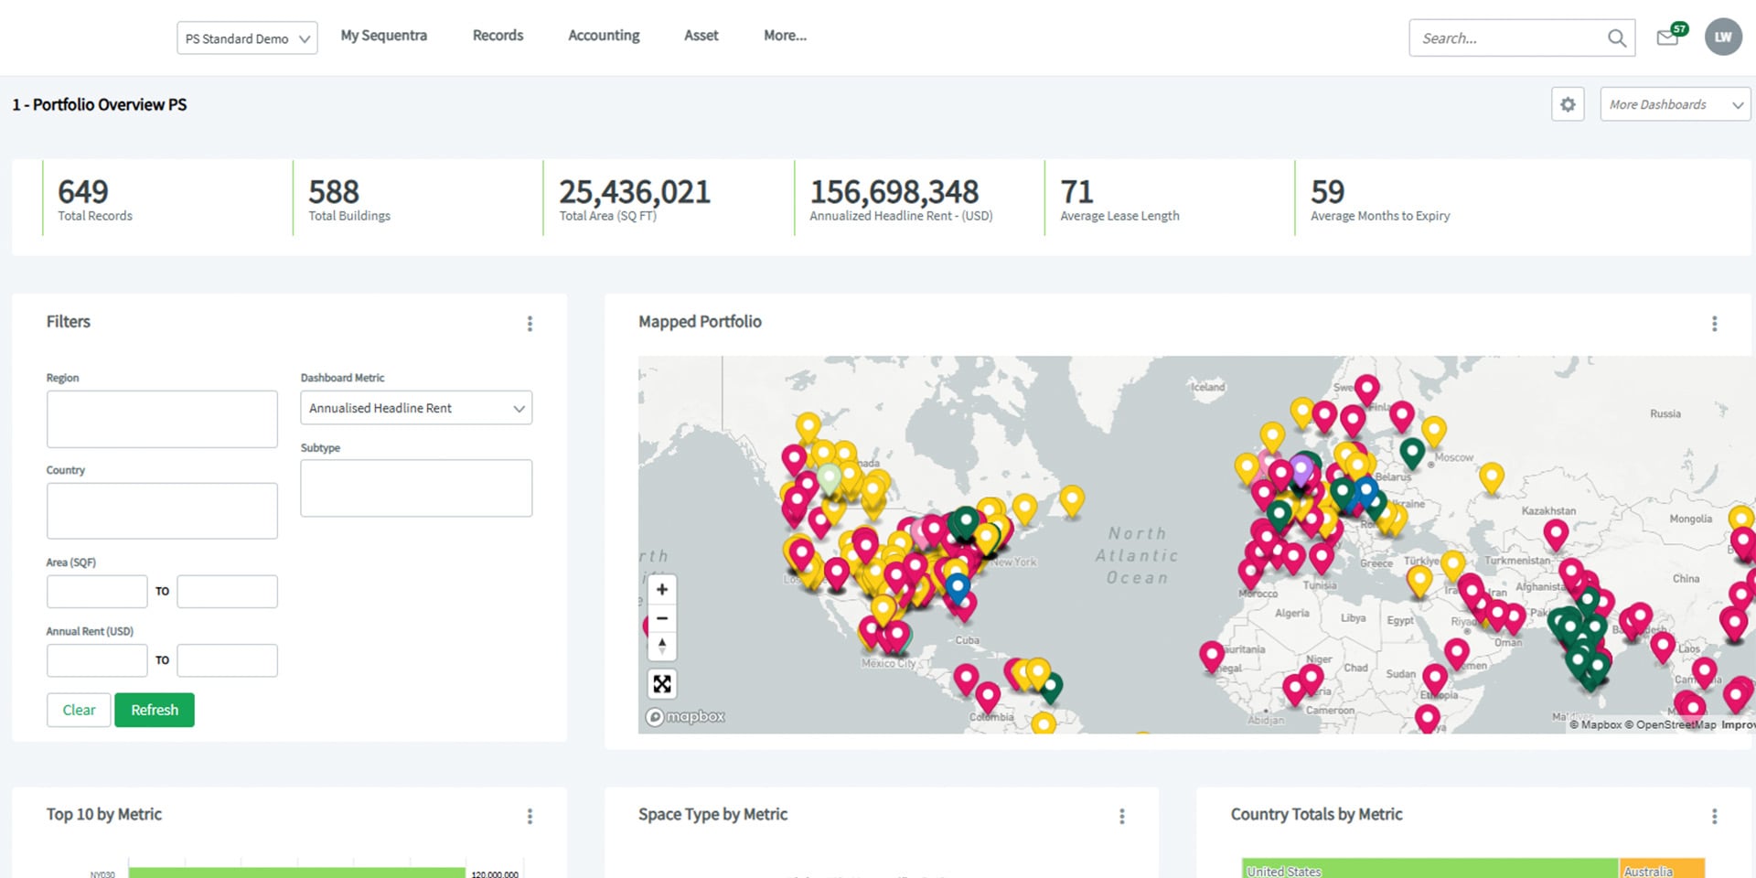The image size is (1756, 878).
Task: Click the Area (SQF) minimum field
Action: pyautogui.click(x=97, y=591)
